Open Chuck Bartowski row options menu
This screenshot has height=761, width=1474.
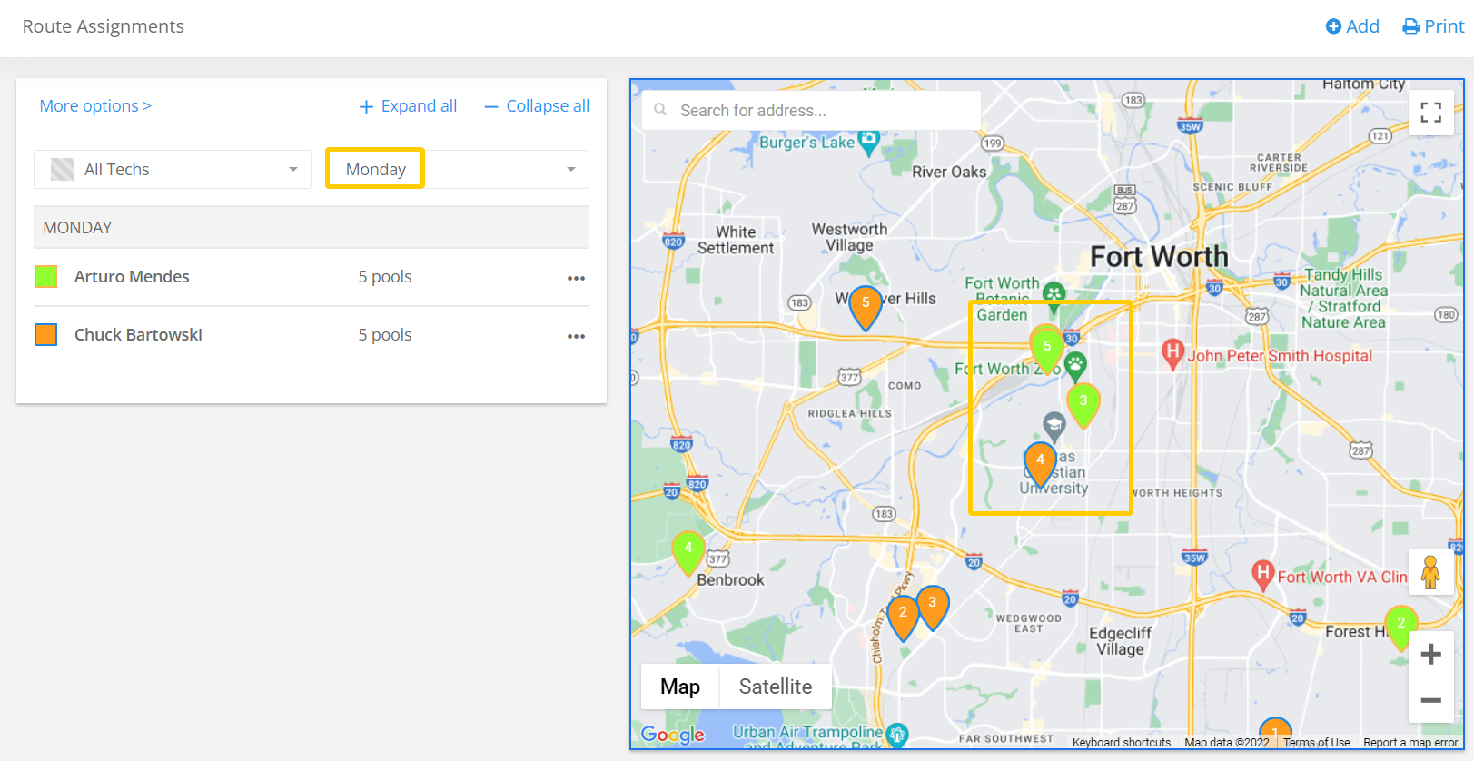pyautogui.click(x=576, y=336)
